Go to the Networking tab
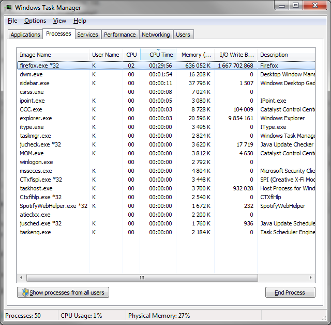 click(156, 35)
